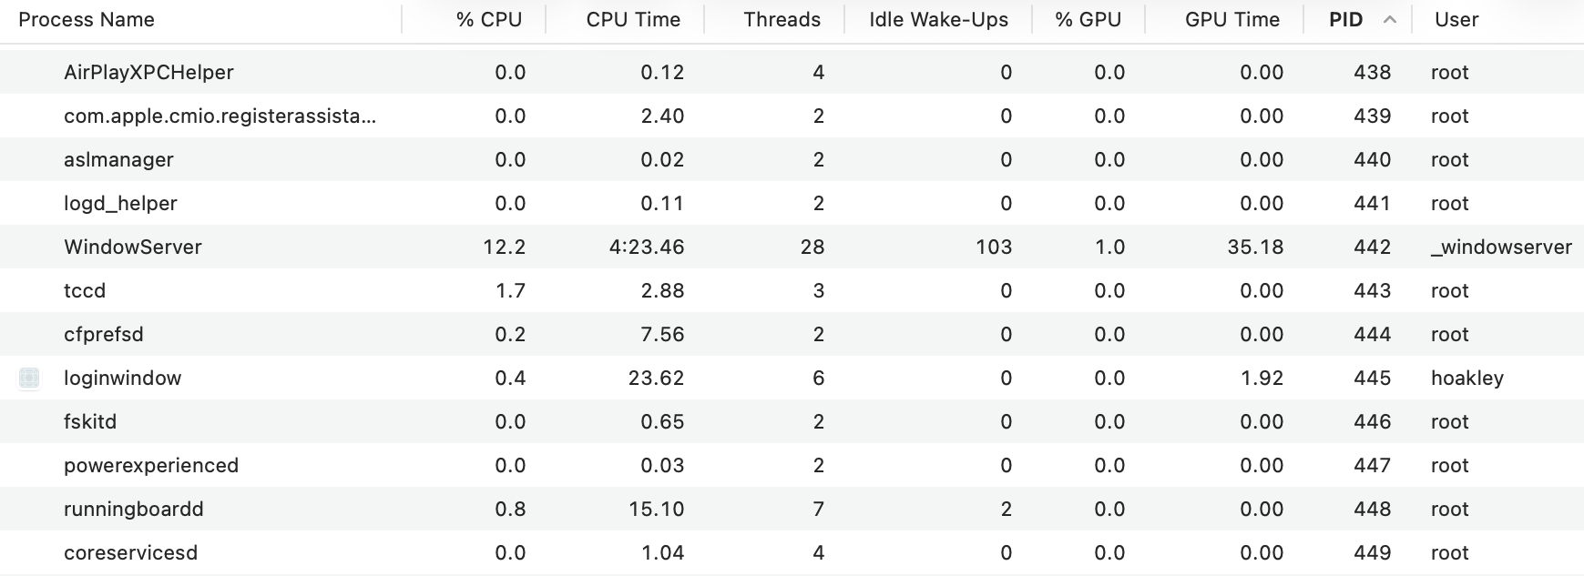The width and height of the screenshot is (1584, 576).
Task: Sort by User column header
Action: (1456, 20)
